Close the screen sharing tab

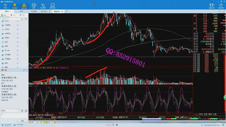pos(63,11)
